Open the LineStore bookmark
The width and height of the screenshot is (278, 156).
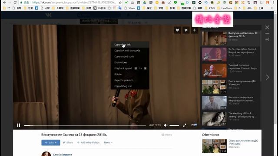click(x=225, y=8)
